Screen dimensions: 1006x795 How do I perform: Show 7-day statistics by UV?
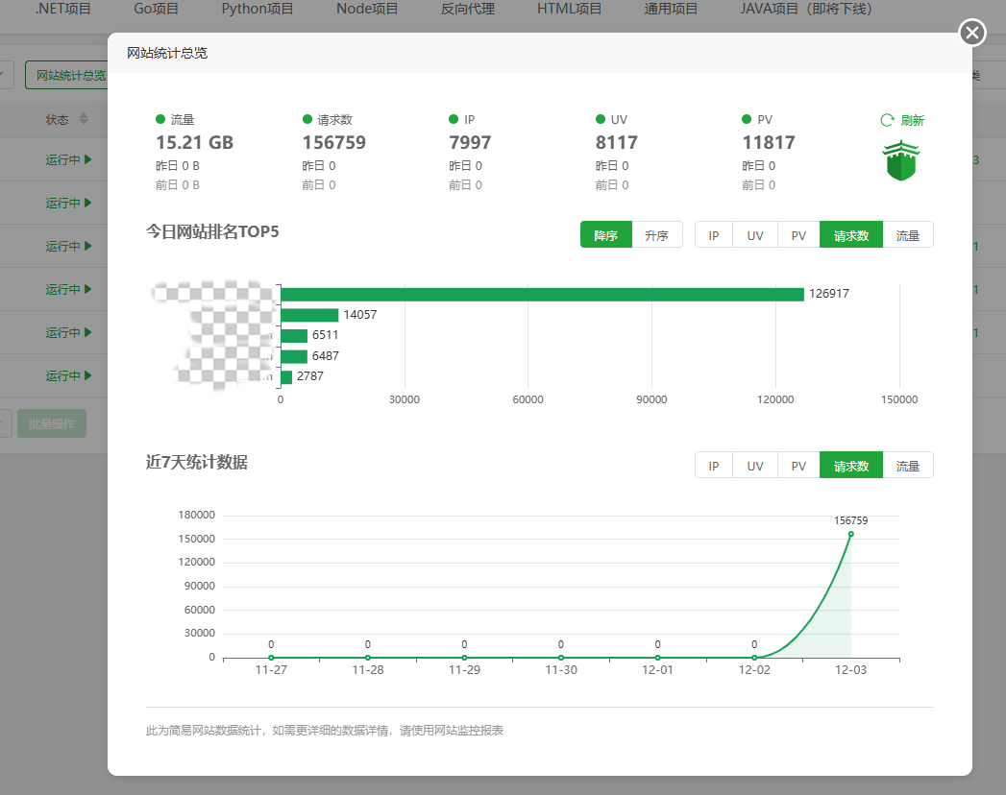coord(755,466)
